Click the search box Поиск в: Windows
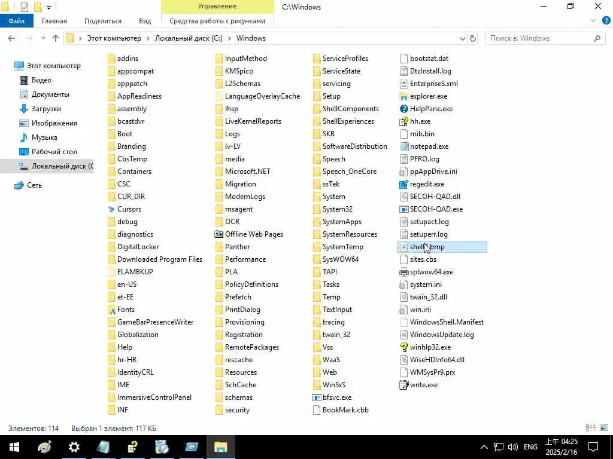The image size is (613, 459). coord(545,38)
